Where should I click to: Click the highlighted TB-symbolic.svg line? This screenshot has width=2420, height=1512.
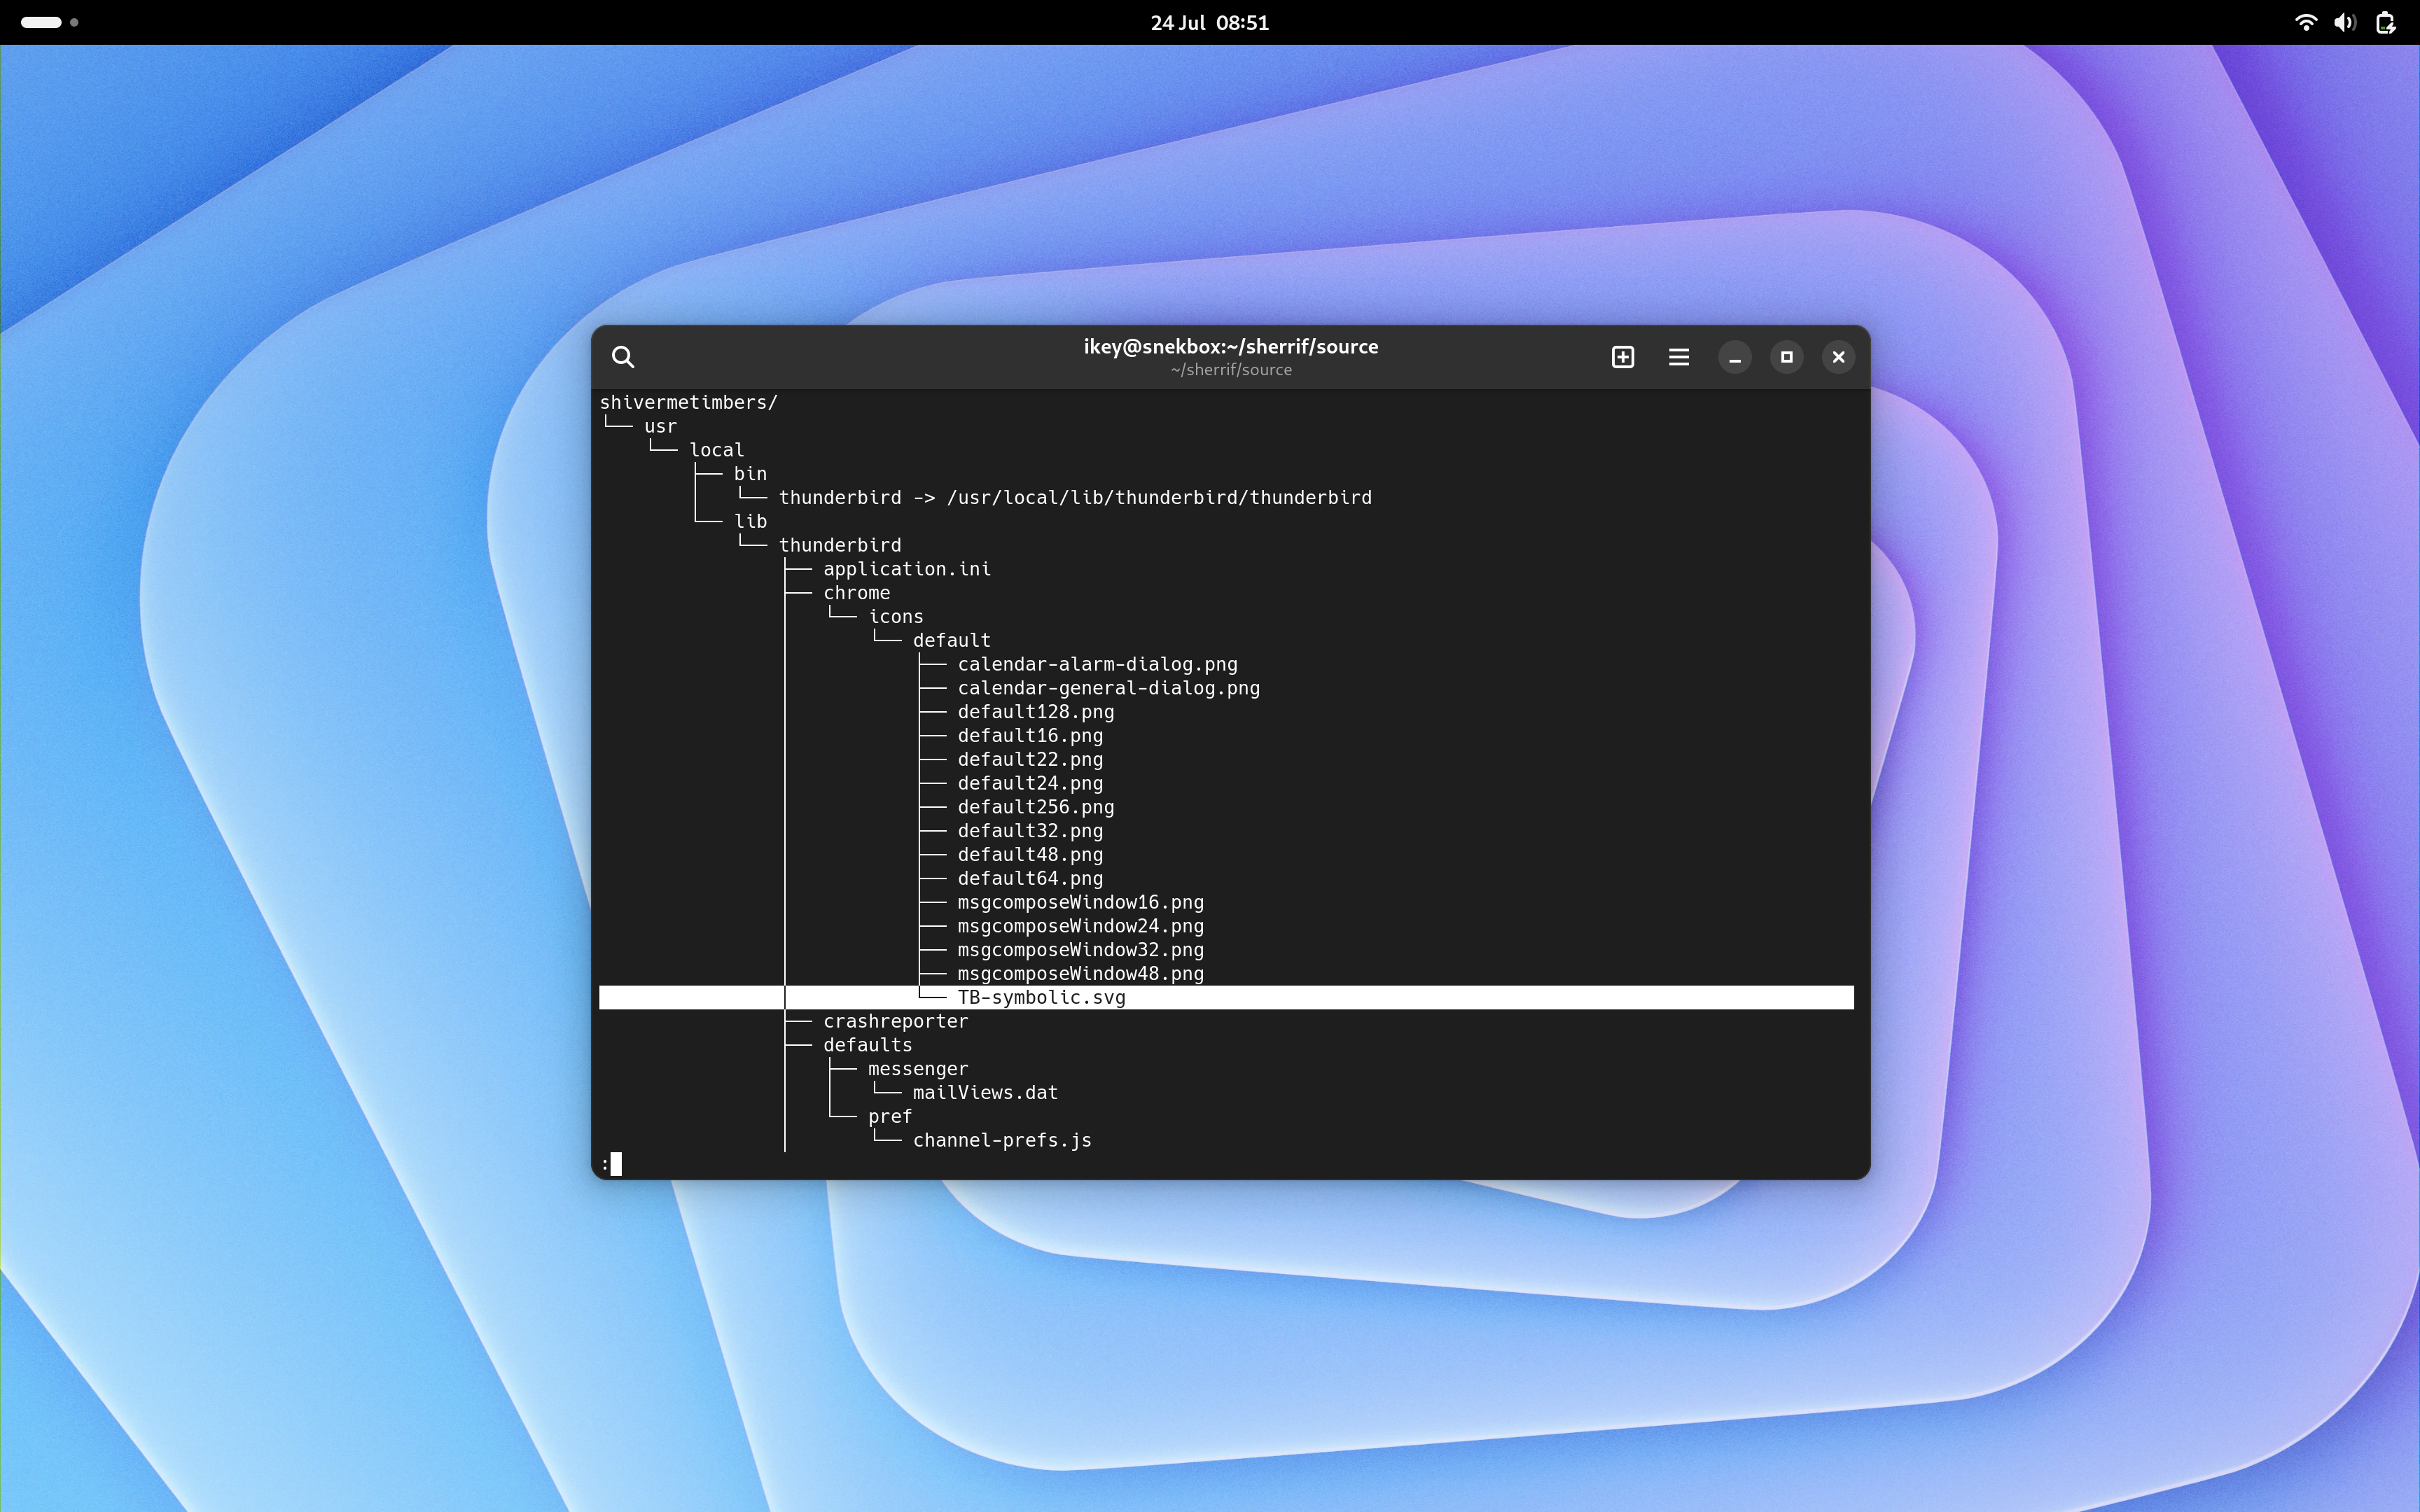click(1041, 997)
